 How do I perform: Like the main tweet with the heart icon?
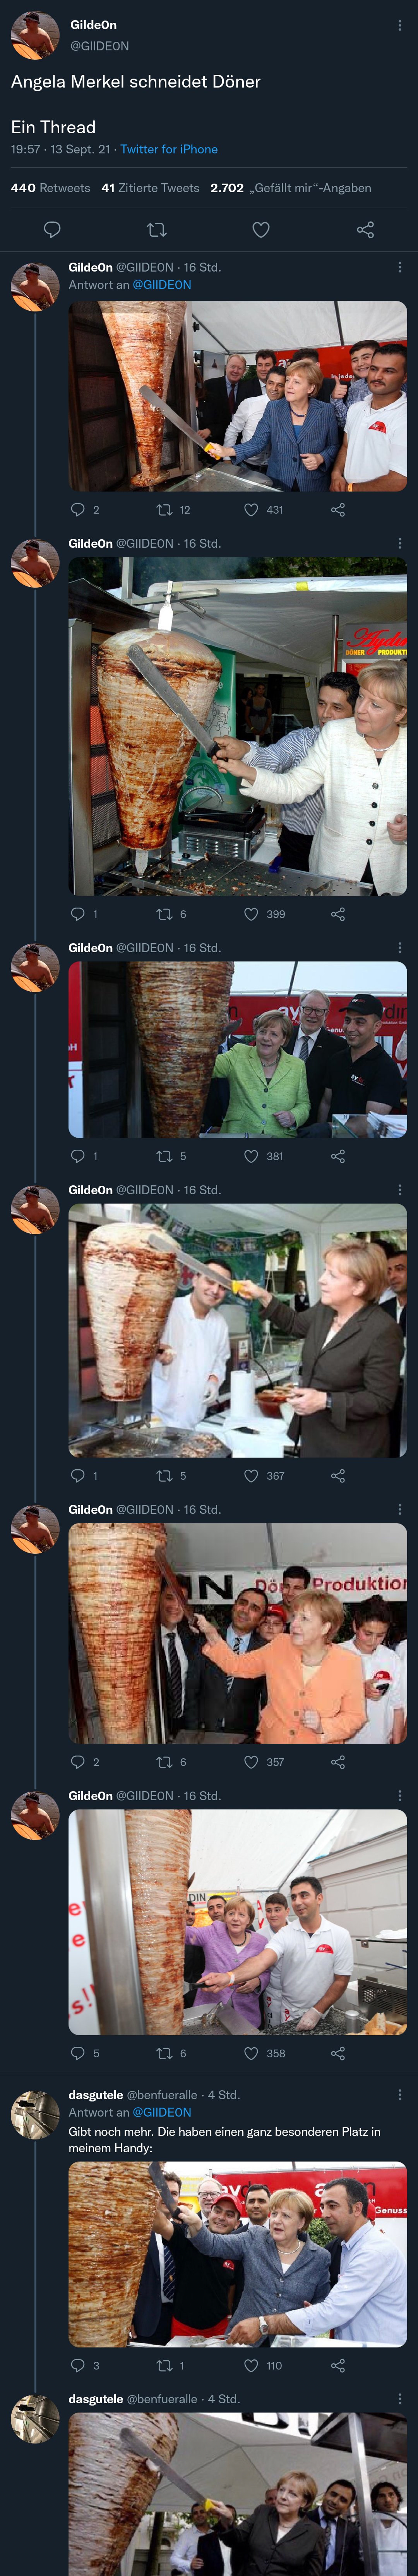(261, 230)
